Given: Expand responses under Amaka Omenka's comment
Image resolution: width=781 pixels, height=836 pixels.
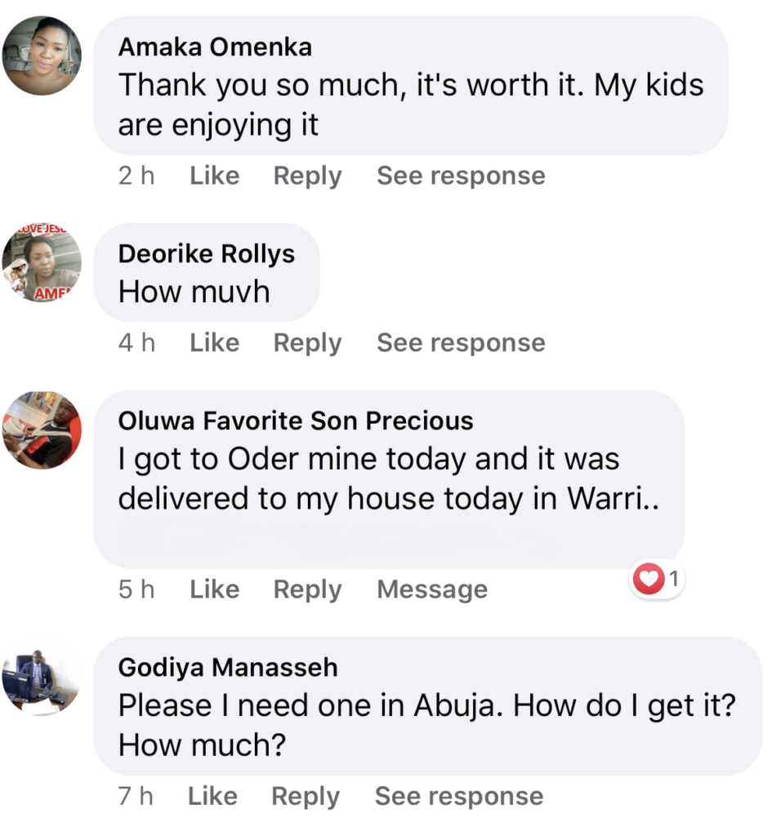Looking at the screenshot, I should (x=461, y=176).
